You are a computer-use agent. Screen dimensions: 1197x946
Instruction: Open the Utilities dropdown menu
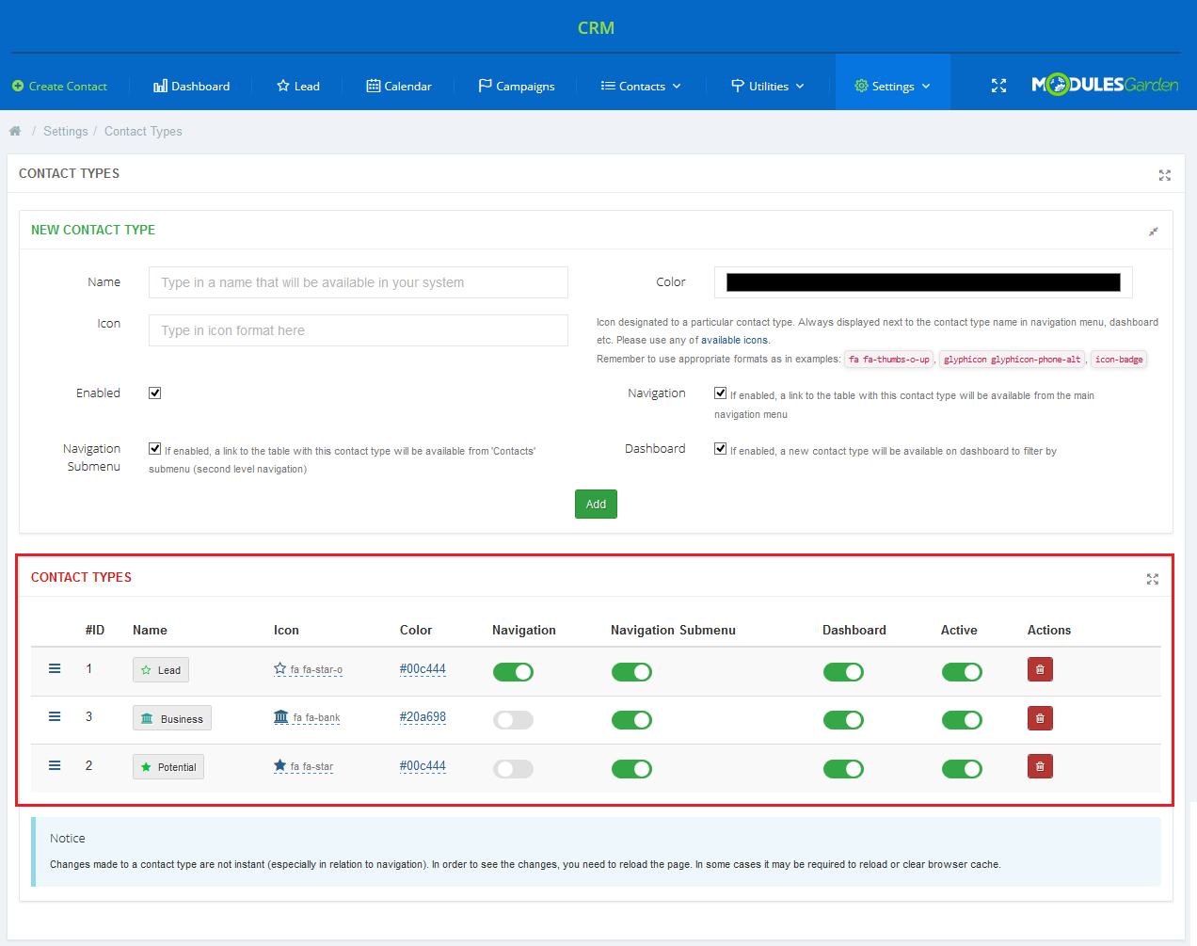pos(768,86)
